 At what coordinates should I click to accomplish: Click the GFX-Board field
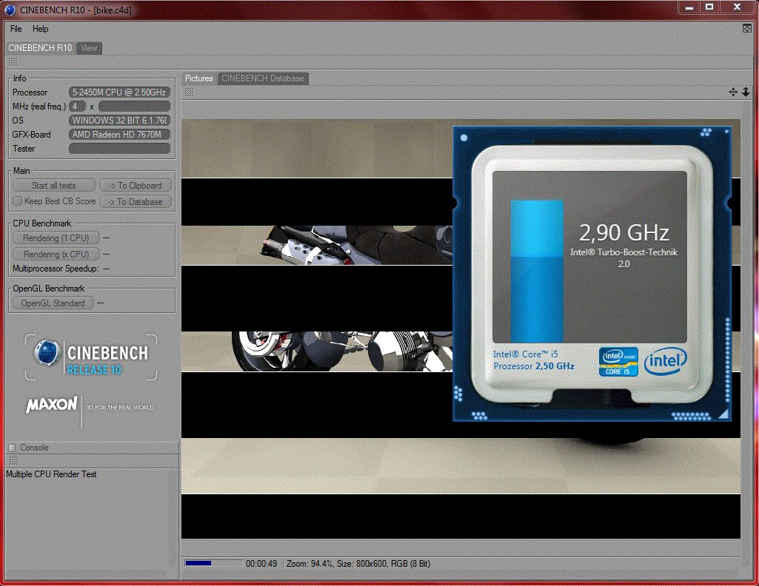click(119, 135)
